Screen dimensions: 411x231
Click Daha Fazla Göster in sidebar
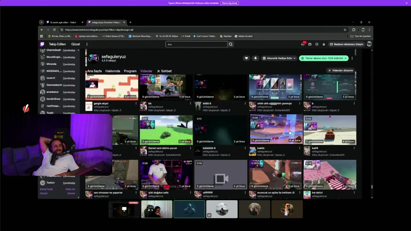click(46, 191)
